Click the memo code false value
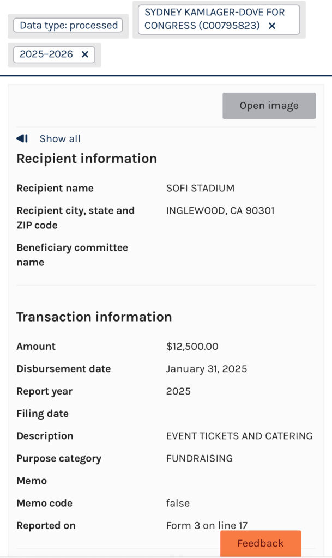332x558 pixels. tap(178, 503)
